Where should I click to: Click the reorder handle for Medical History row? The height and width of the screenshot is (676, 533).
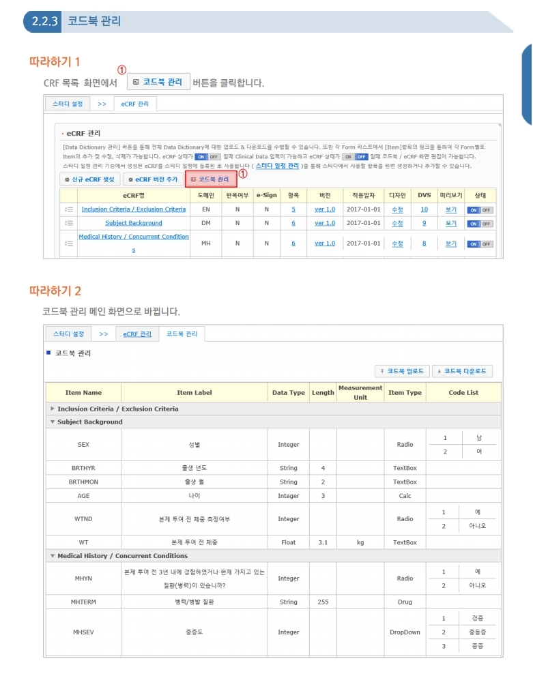(68, 244)
